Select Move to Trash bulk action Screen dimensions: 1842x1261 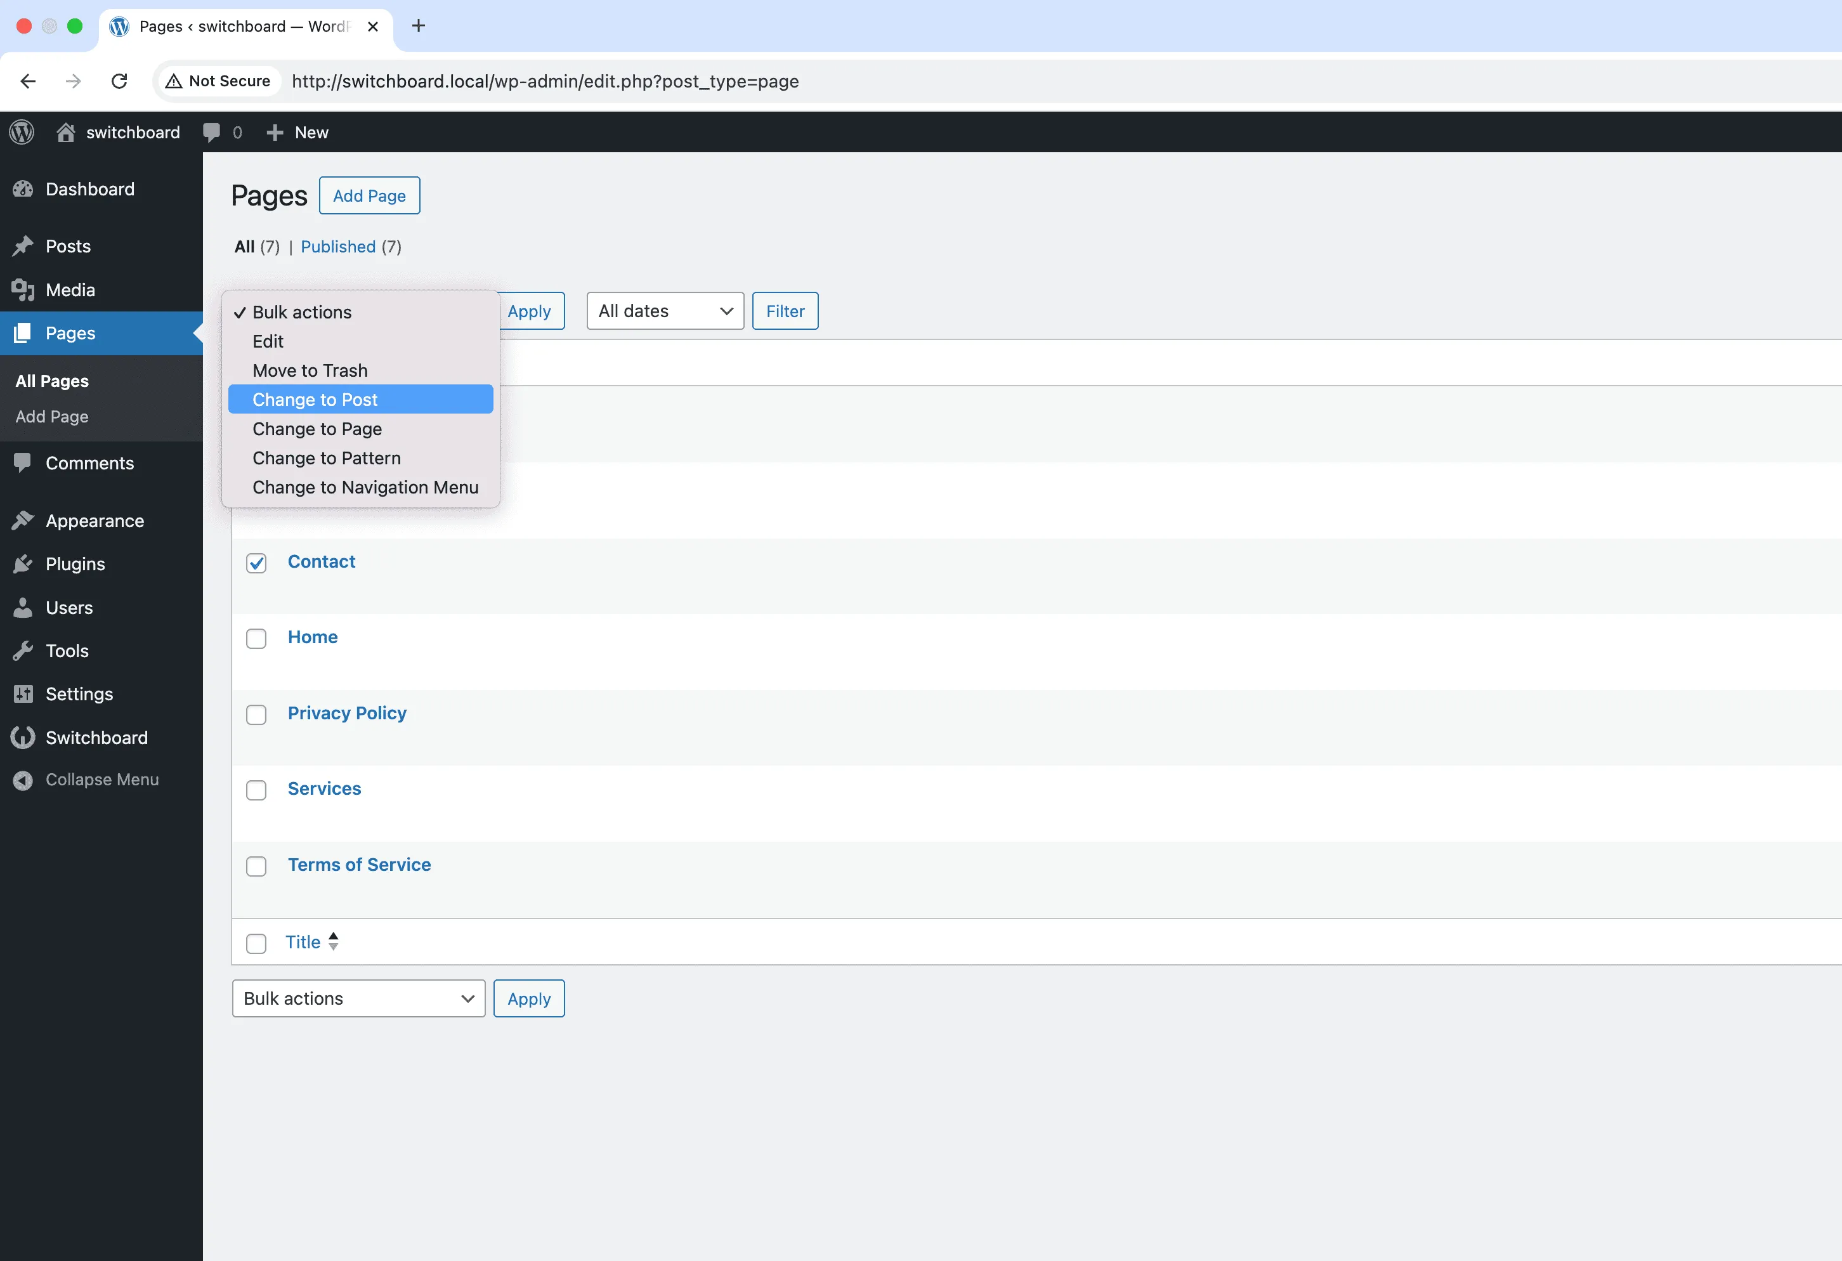[310, 370]
